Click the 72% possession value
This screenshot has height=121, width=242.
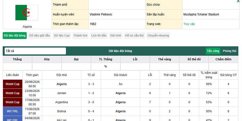click(x=209, y=93)
